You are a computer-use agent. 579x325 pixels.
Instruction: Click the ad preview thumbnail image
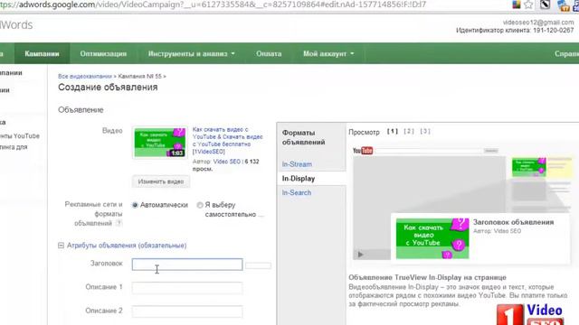[x=432, y=238]
